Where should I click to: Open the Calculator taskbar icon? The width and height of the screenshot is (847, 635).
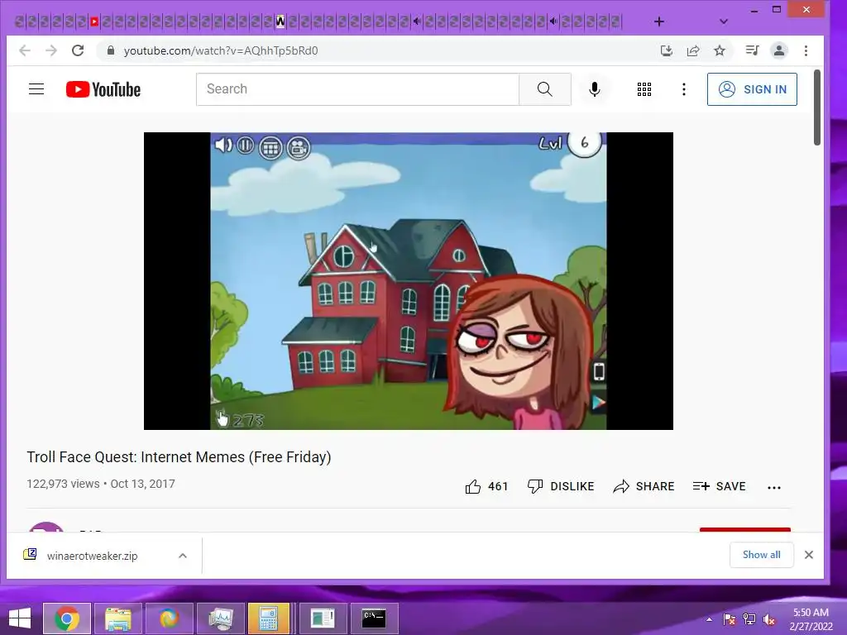click(269, 618)
